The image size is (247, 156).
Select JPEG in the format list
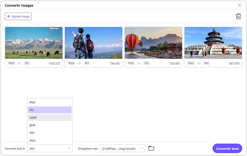[x=50, y=140]
